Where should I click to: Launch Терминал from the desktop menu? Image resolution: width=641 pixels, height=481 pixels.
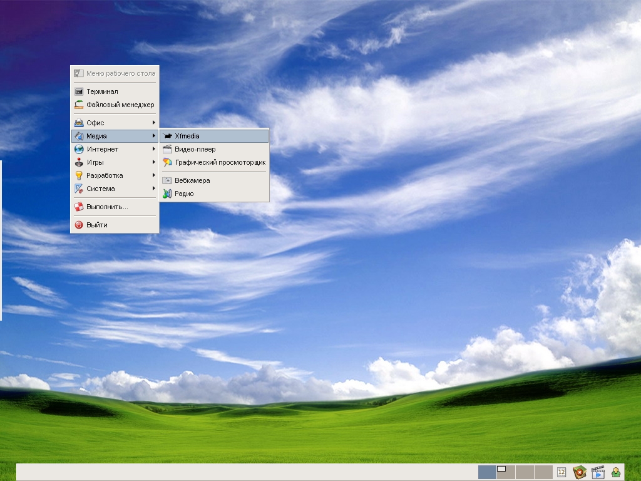tap(115, 91)
